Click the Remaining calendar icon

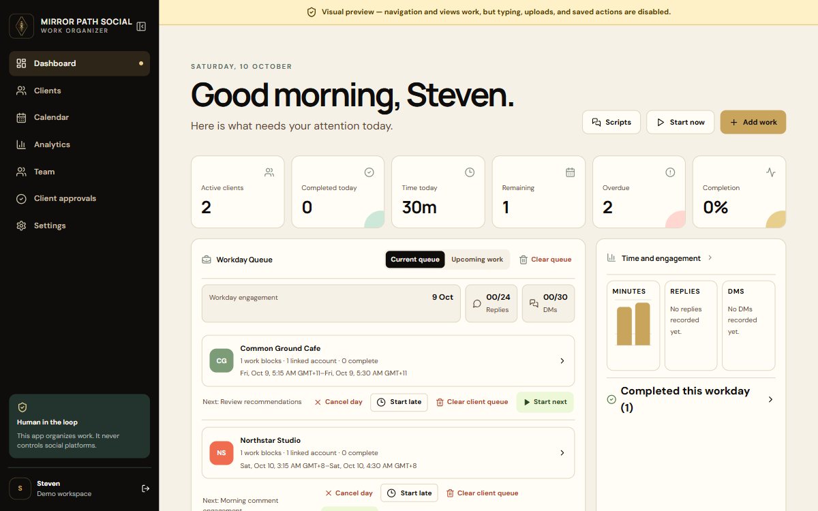tap(571, 172)
